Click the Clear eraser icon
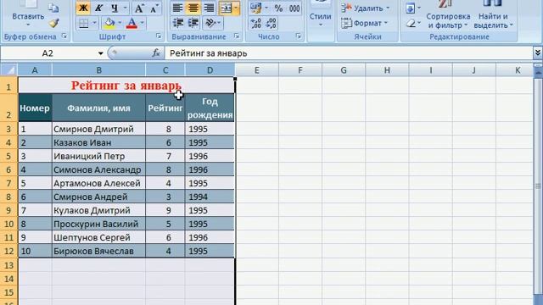 click(x=411, y=23)
